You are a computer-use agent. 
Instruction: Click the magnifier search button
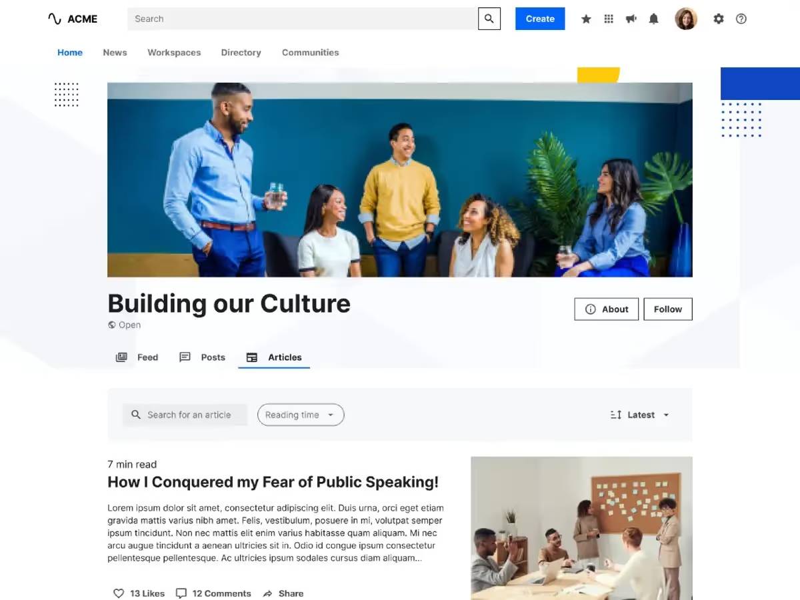click(x=489, y=19)
